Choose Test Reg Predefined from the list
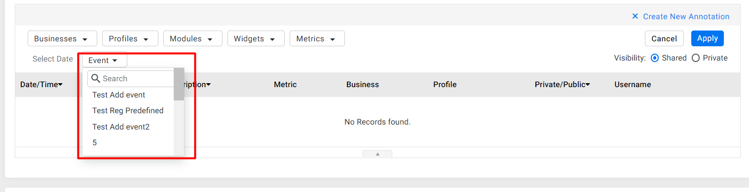 [x=128, y=111]
